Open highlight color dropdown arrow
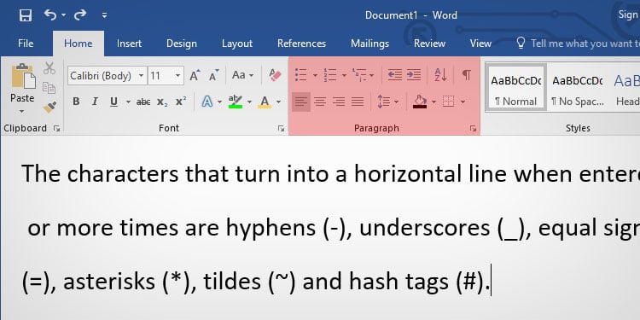 249,102
